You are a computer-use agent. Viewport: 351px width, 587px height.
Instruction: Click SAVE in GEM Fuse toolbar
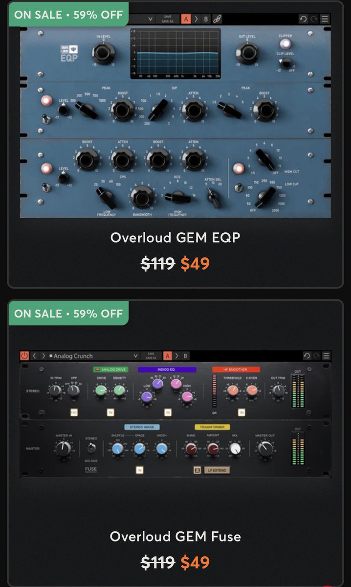click(x=151, y=353)
